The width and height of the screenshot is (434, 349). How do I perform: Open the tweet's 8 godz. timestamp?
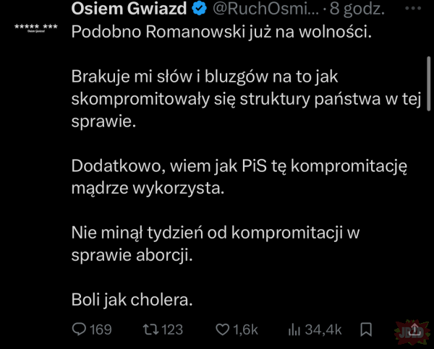point(357,10)
